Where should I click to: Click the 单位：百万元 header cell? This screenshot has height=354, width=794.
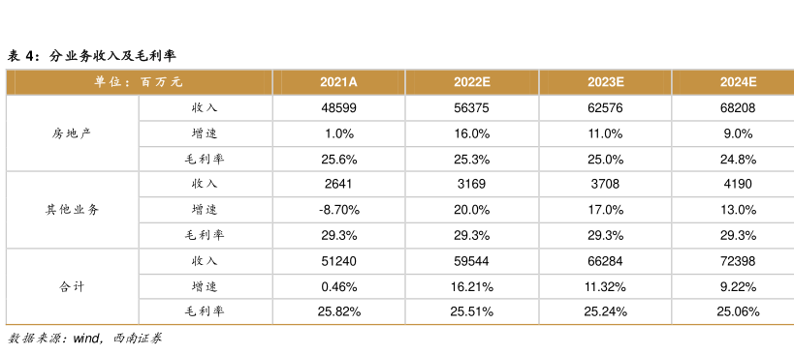(x=139, y=83)
